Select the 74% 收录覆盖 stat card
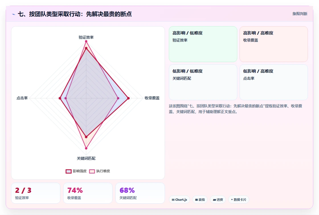The height and width of the screenshot is (215, 319). point(88,193)
